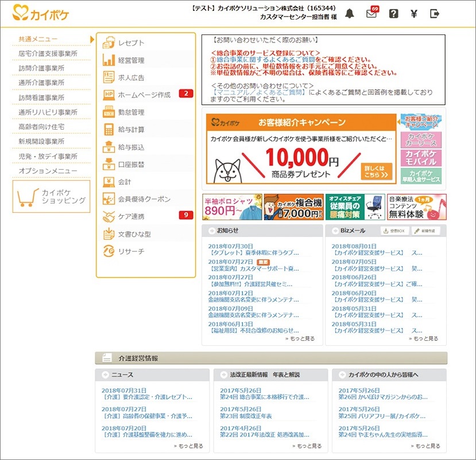
Task: Open 総合事業に関するよくあるご質問 link
Action: pos(266,60)
